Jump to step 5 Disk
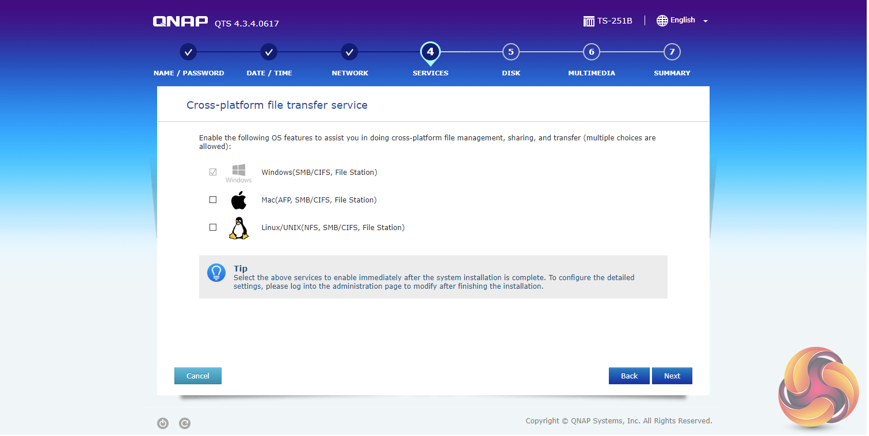Screen dimensions: 869x436 point(510,52)
